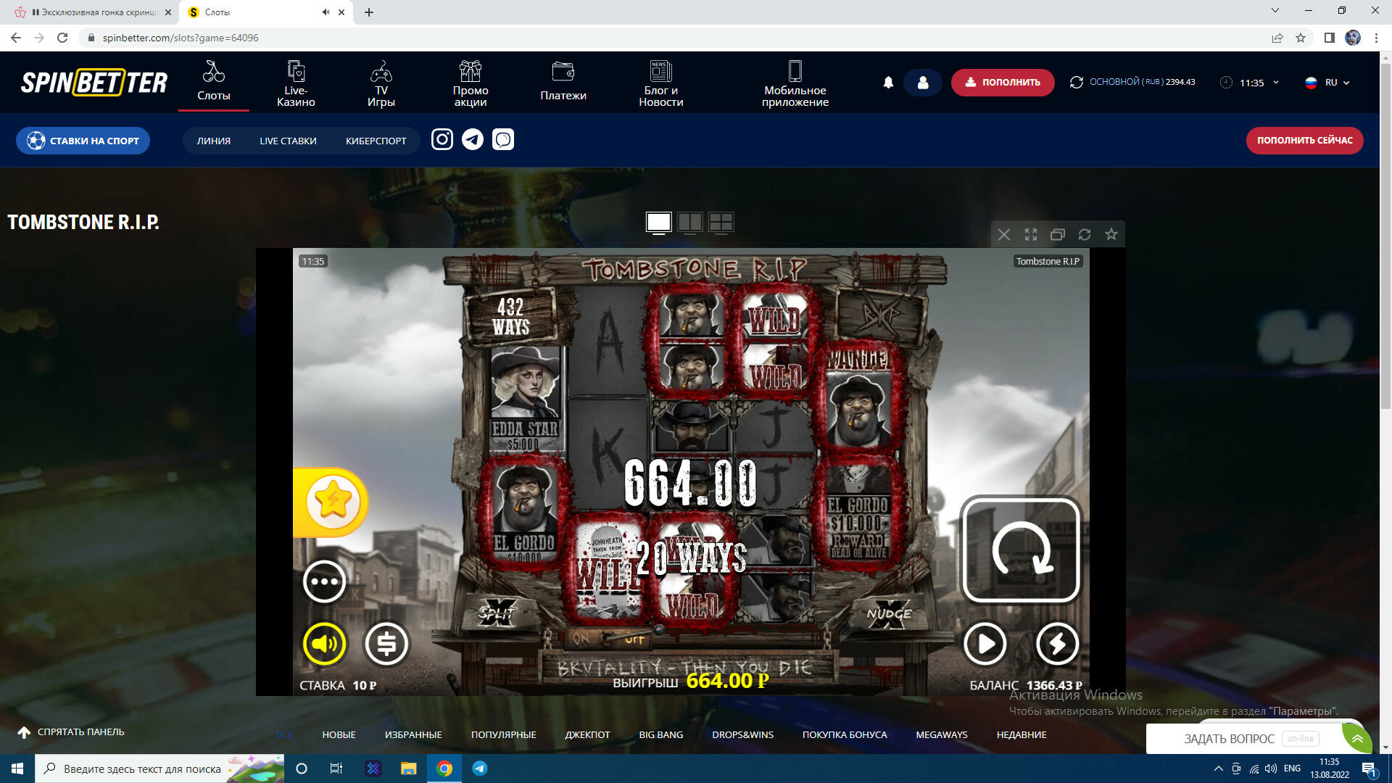Open the Telegram channel icon
1392x783 pixels.
tap(473, 139)
